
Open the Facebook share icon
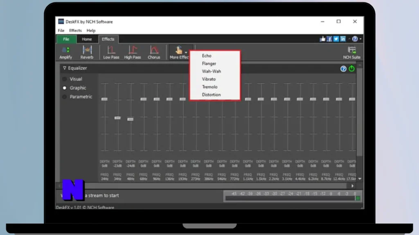point(329,39)
